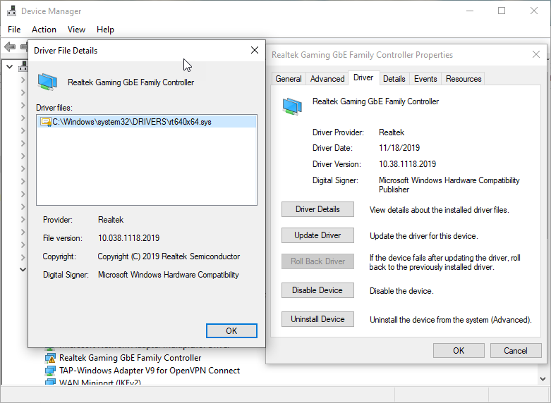Open the Help menu
This screenshot has width=551, height=403.
(x=105, y=30)
